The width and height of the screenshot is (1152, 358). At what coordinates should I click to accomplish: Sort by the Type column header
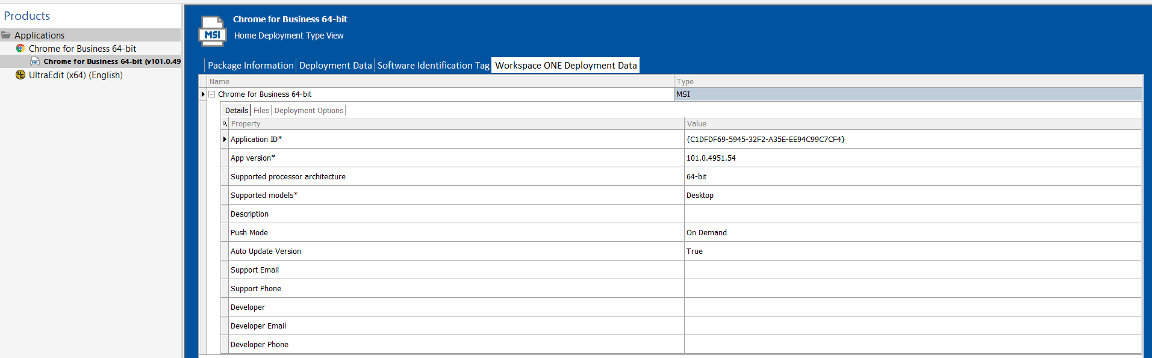[x=685, y=82]
